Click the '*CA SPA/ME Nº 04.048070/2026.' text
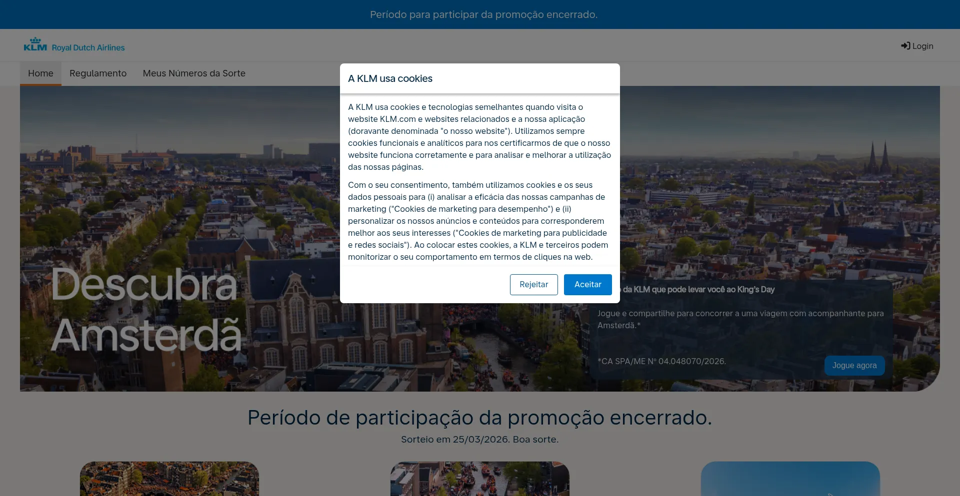Screen dimensions: 960x496 tap(661, 361)
